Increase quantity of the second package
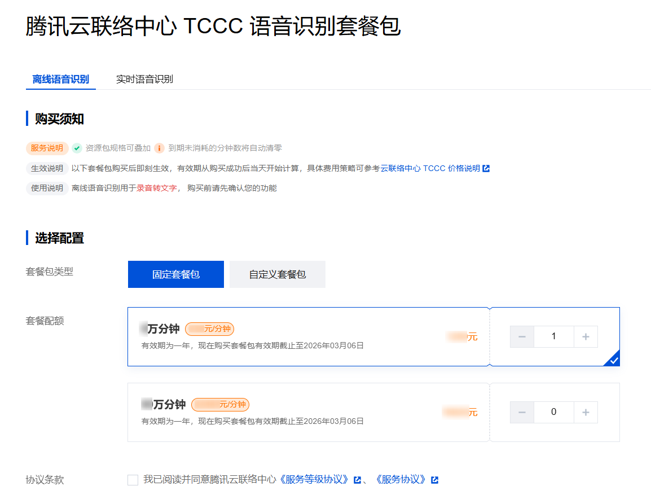Screen dimensions: 651x499 coord(586,412)
